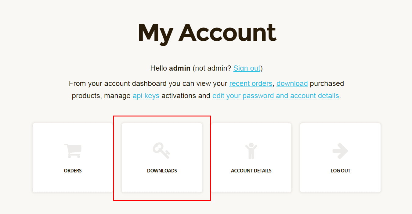Click the bold admin username
The image size is (412, 214).
[180, 68]
